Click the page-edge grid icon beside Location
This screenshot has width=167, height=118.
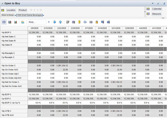(3, 10)
